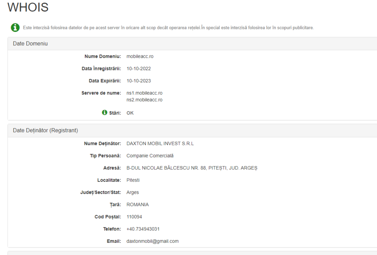The width and height of the screenshot is (377, 255).
Task: Click the name server ns1.mobileacc.ro
Action: pyautogui.click(x=144, y=93)
